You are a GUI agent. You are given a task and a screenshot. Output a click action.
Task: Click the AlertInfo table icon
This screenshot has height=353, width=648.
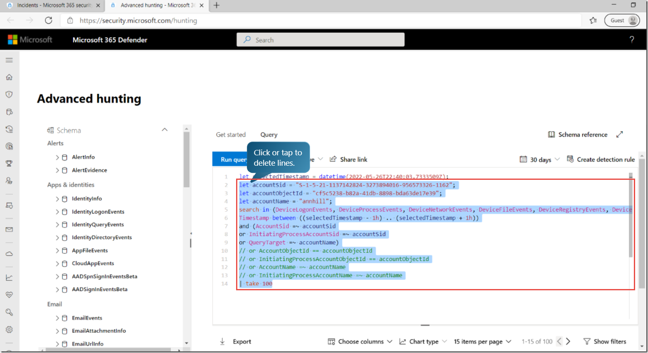point(65,157)
